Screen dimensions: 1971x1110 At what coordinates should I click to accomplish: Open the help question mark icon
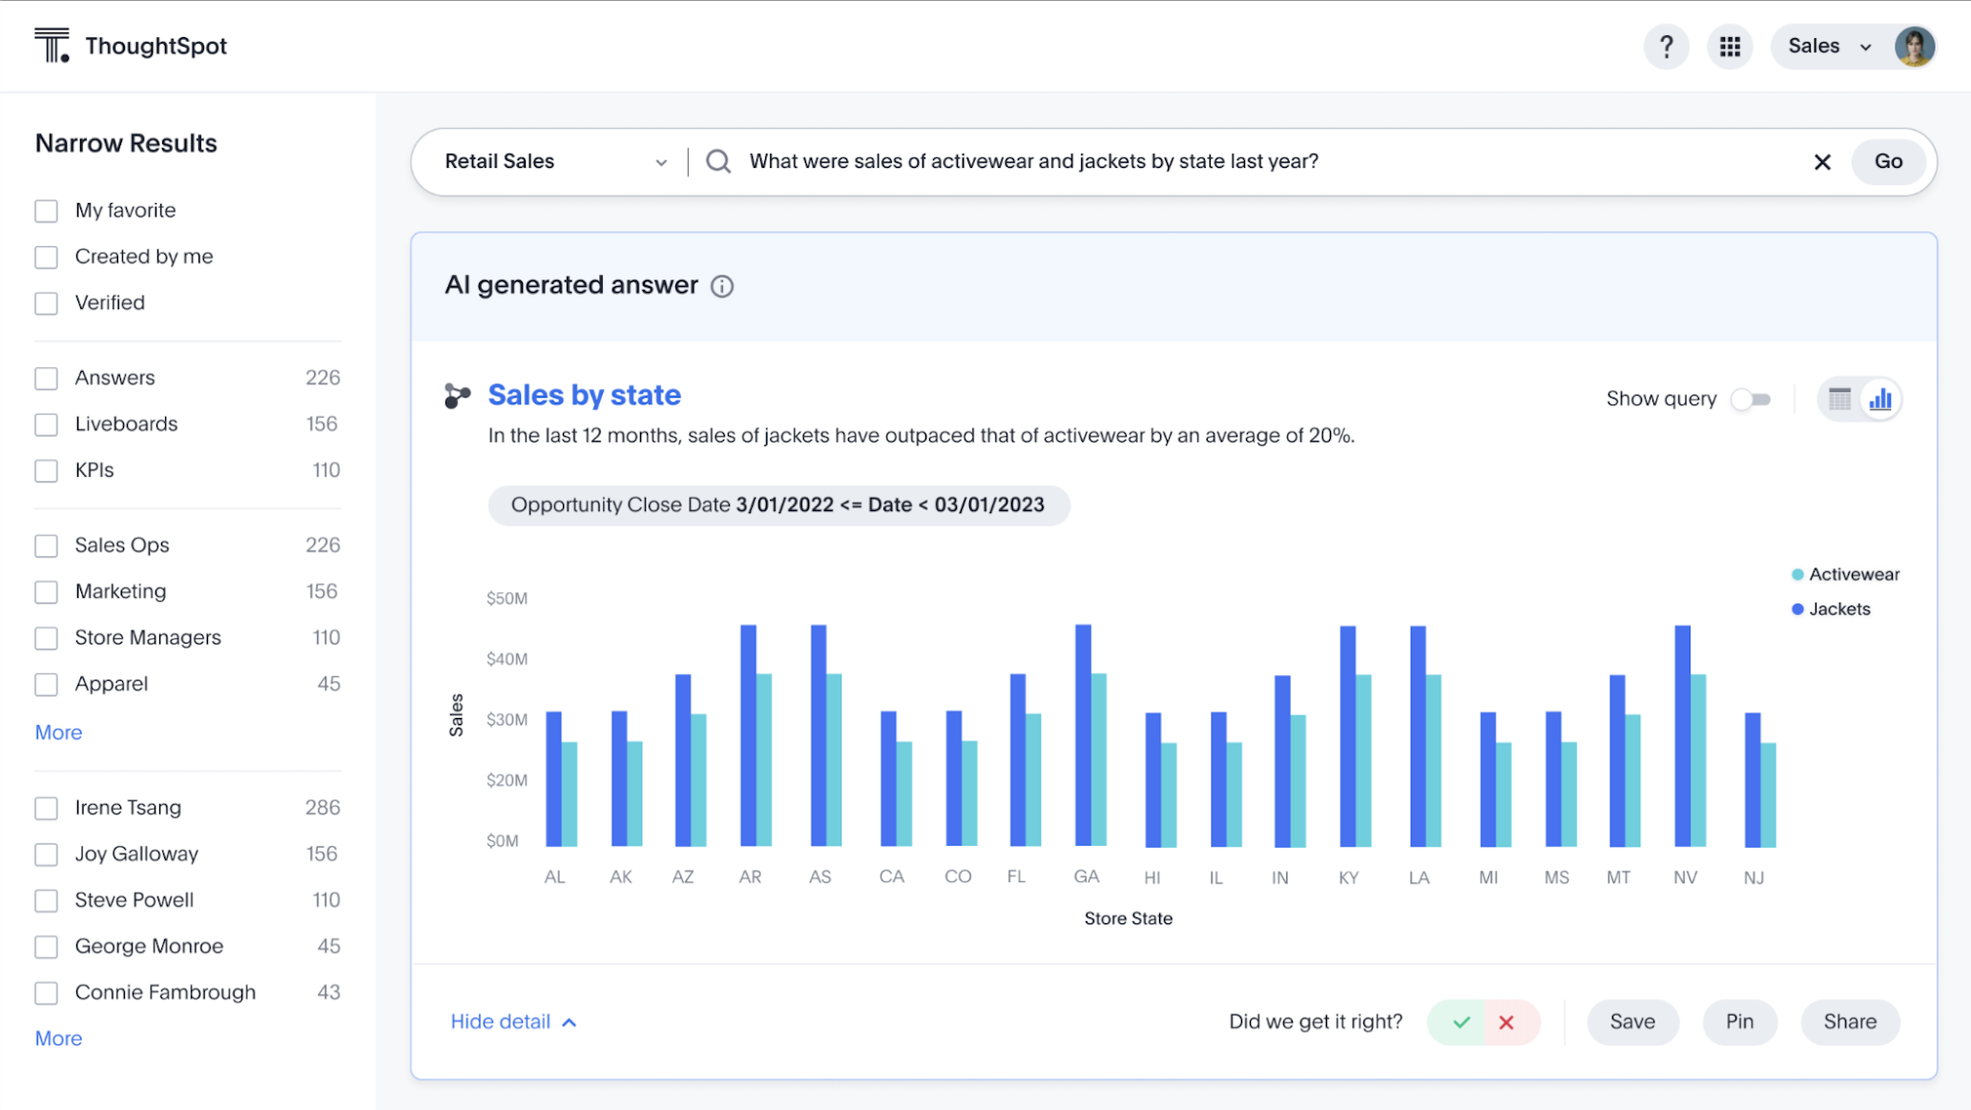coord(1666,47)
